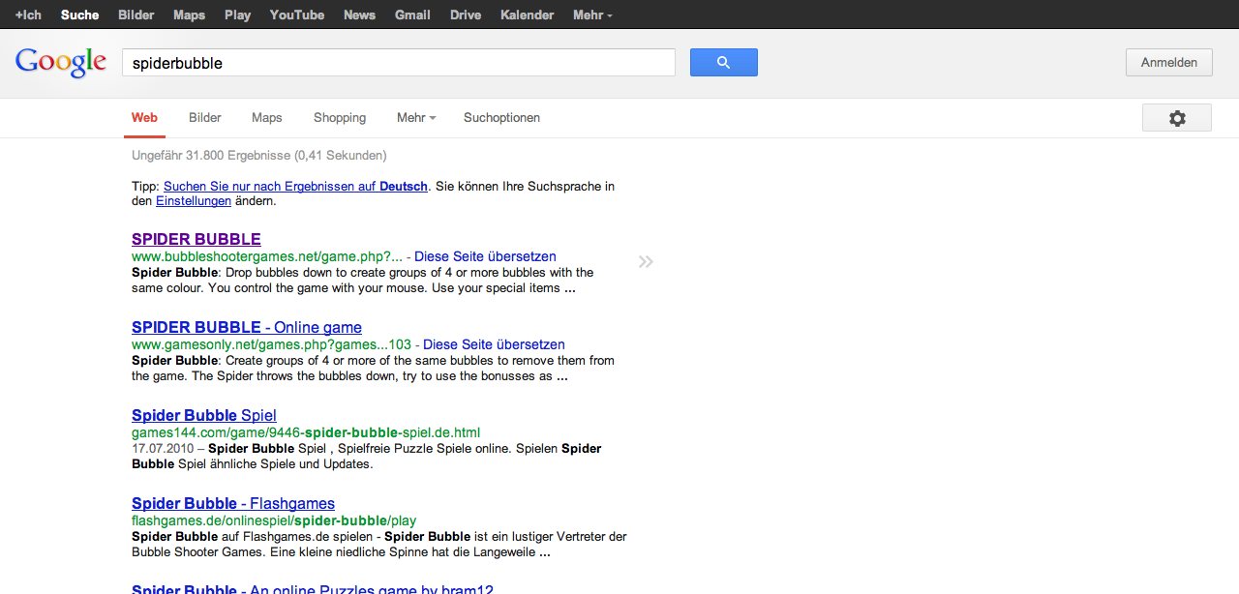Open the settings gear menu
This screenshot has width=1239, height=594.
tap(1176, 118)
